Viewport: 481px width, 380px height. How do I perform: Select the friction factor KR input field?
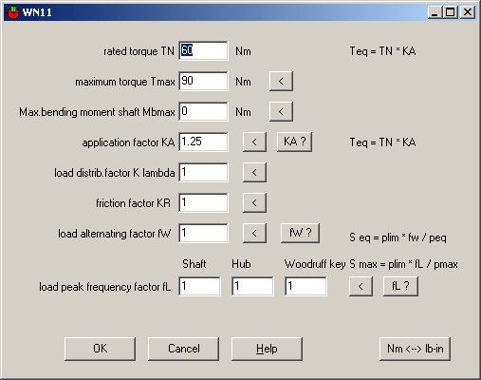203,202
